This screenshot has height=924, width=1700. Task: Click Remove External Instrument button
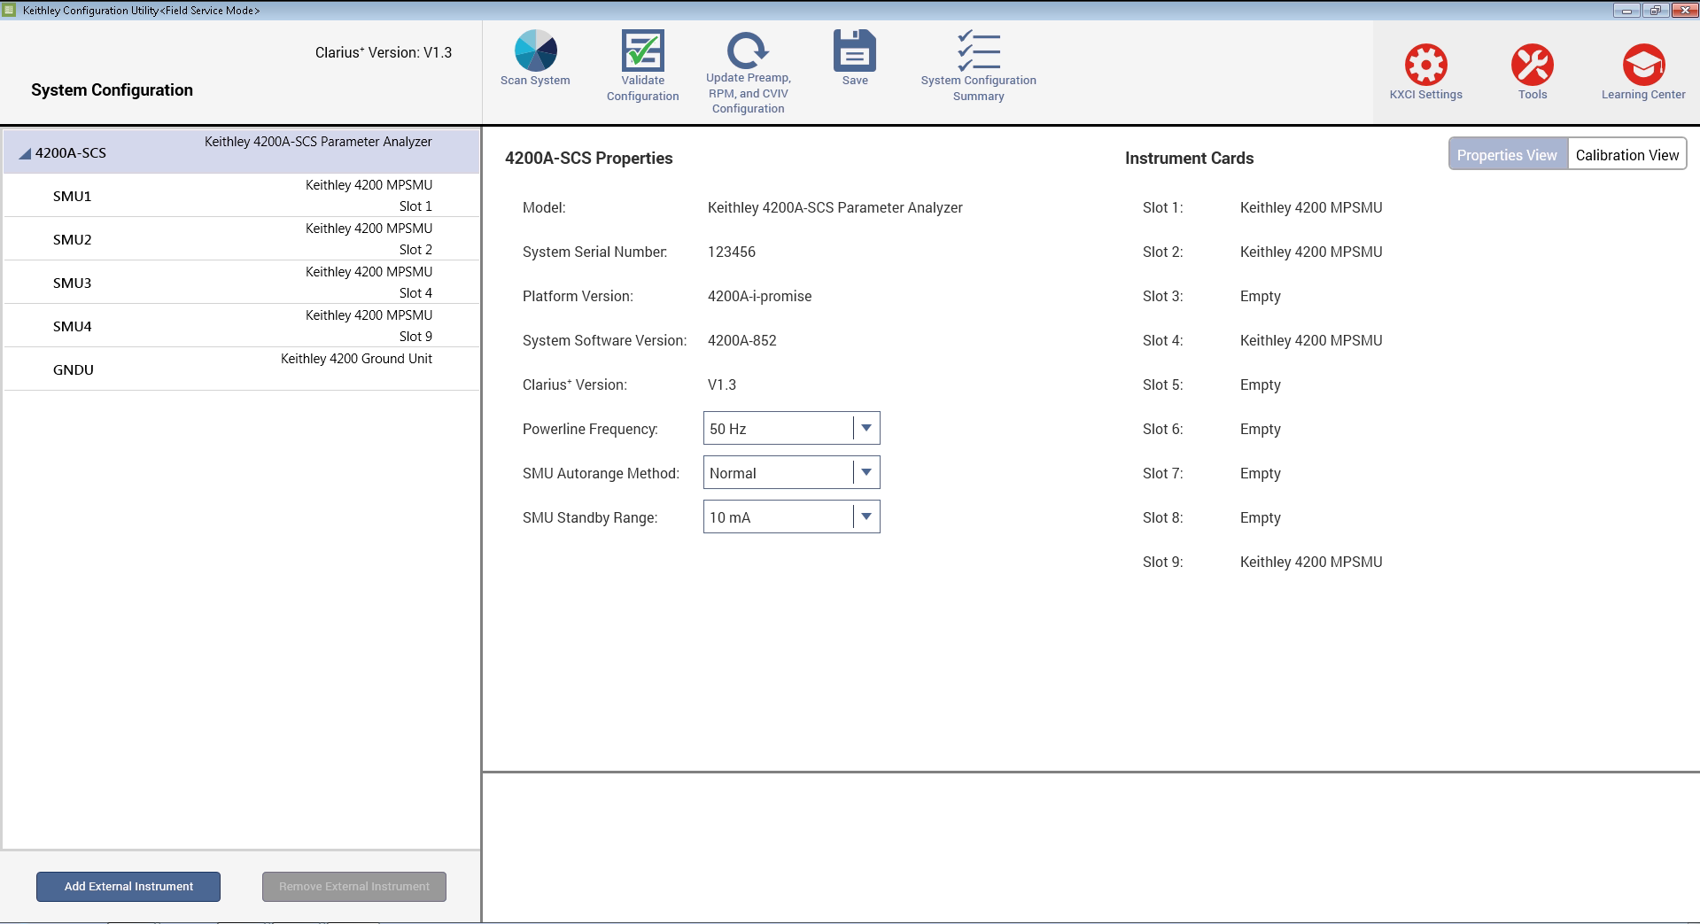click(x=354, y=887)
